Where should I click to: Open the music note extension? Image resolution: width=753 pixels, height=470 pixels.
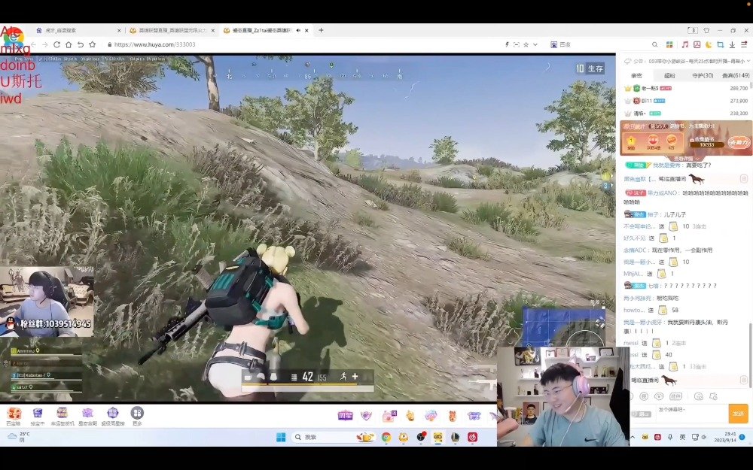[x=685, y=44]
